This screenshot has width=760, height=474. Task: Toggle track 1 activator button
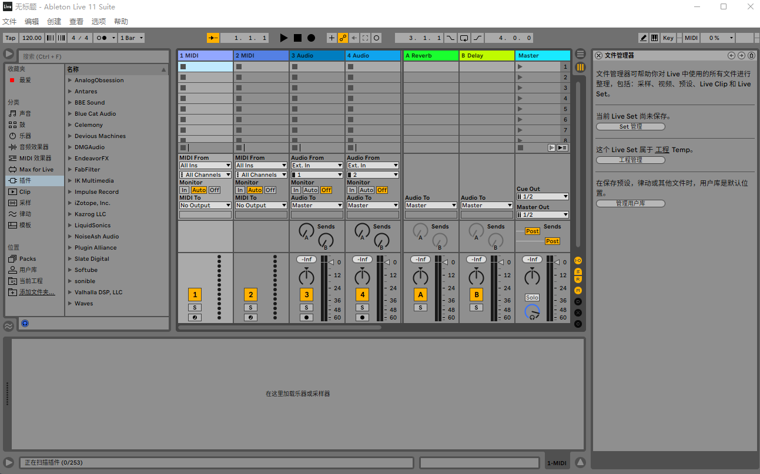point(195,295)
